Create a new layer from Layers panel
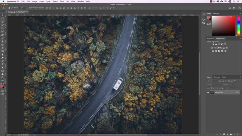Screen dimensions: 242x136 pyautogui.click(x=234, y=134)
